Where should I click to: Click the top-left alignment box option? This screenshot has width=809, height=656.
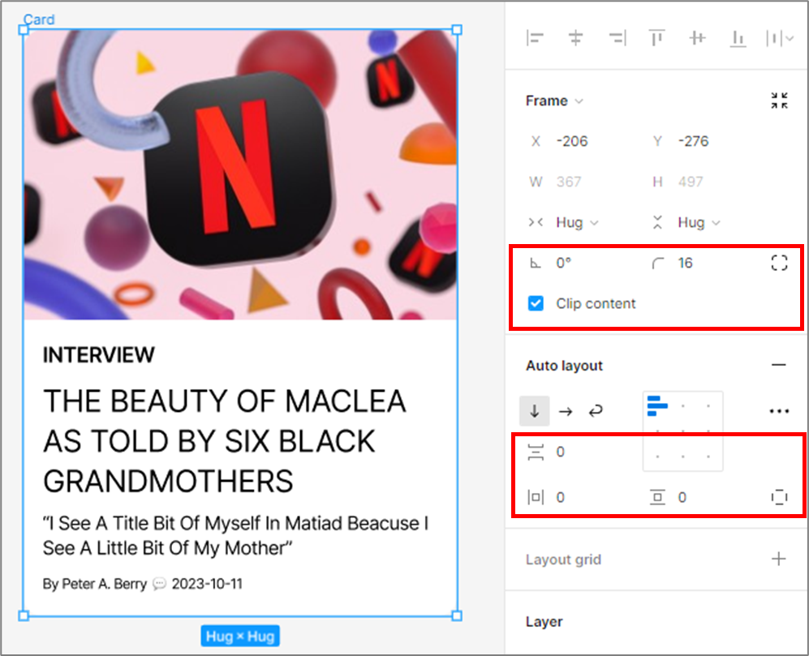click(x=657, y=406)
